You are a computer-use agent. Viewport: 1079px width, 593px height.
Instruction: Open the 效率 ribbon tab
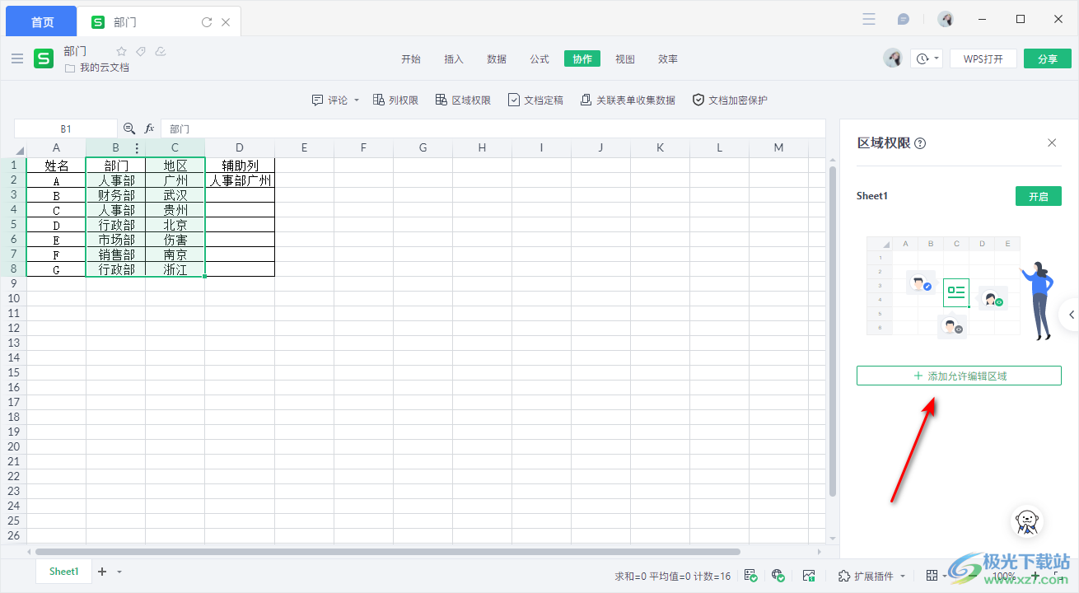click(x=668, y=59)
